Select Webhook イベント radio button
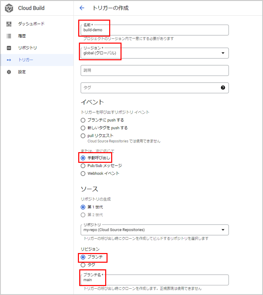 [x=83, y=173]
